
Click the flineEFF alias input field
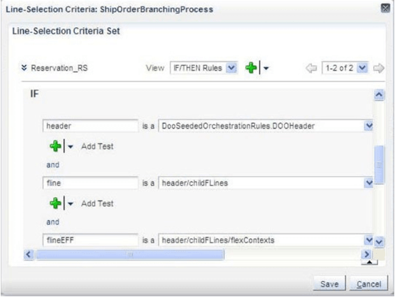(90, 240)
